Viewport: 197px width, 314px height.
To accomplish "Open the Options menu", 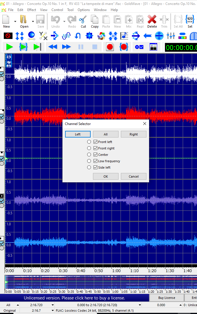I will point(84,10).
